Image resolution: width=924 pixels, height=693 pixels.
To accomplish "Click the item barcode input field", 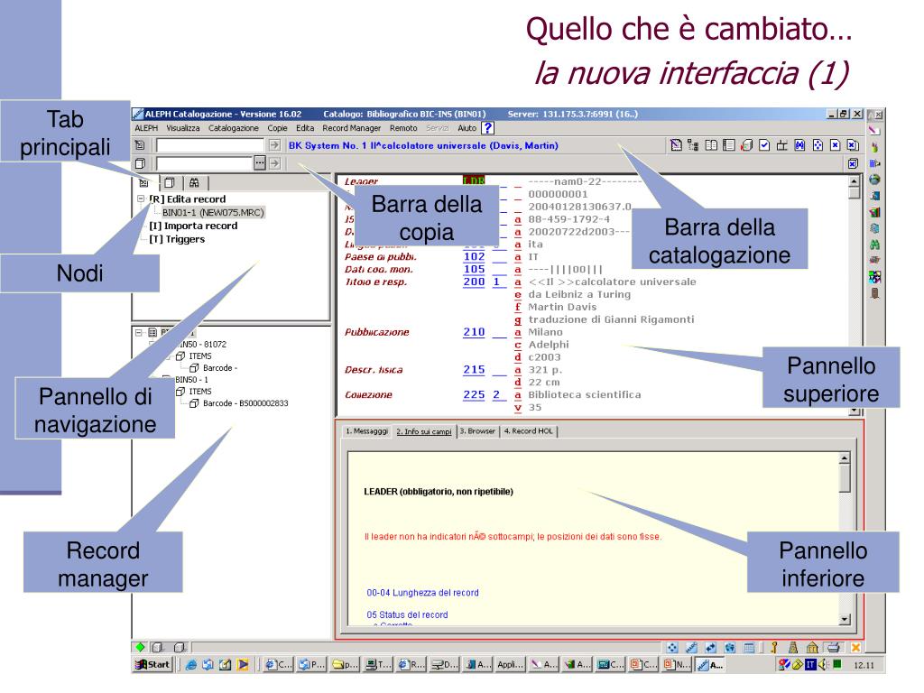I will 204,163.
